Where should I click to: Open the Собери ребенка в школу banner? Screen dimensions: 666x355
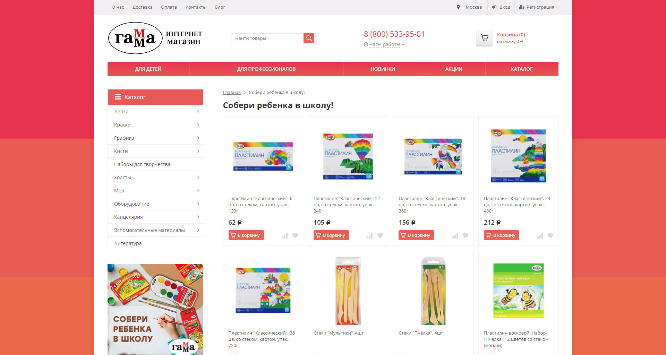click(155, 309)
